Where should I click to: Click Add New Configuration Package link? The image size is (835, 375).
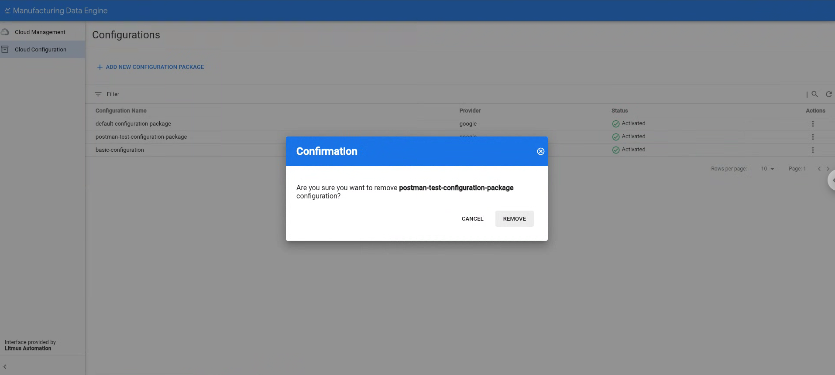[151, 67]
